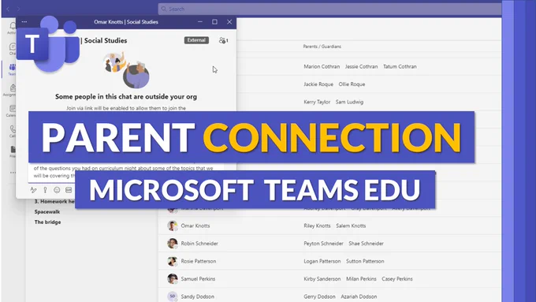Set delivery priority with exclamation icon
This screenshot has width=536, height=302.
pyautogui.click(x=45, y=190)
